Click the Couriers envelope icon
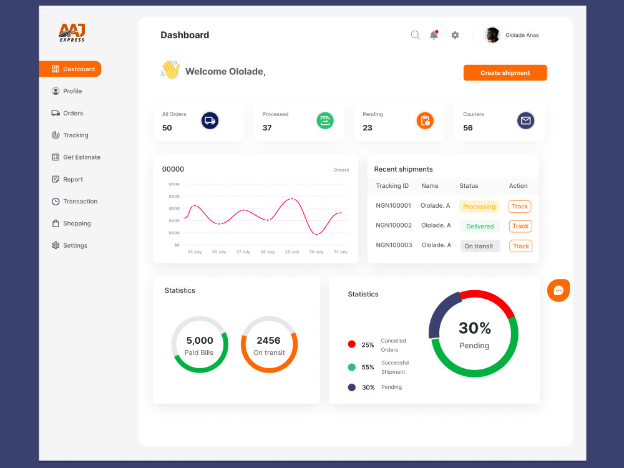This screenshot has height=468, width=624. pos(525,120)
